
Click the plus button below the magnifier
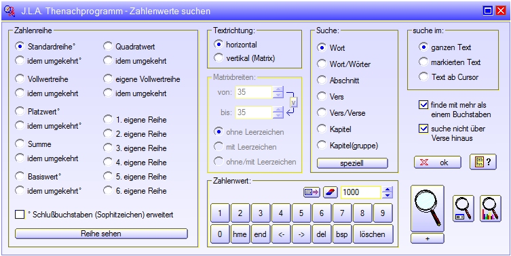tap(428, 238)
